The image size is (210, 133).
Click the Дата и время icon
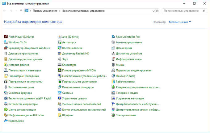pos(113,48)
